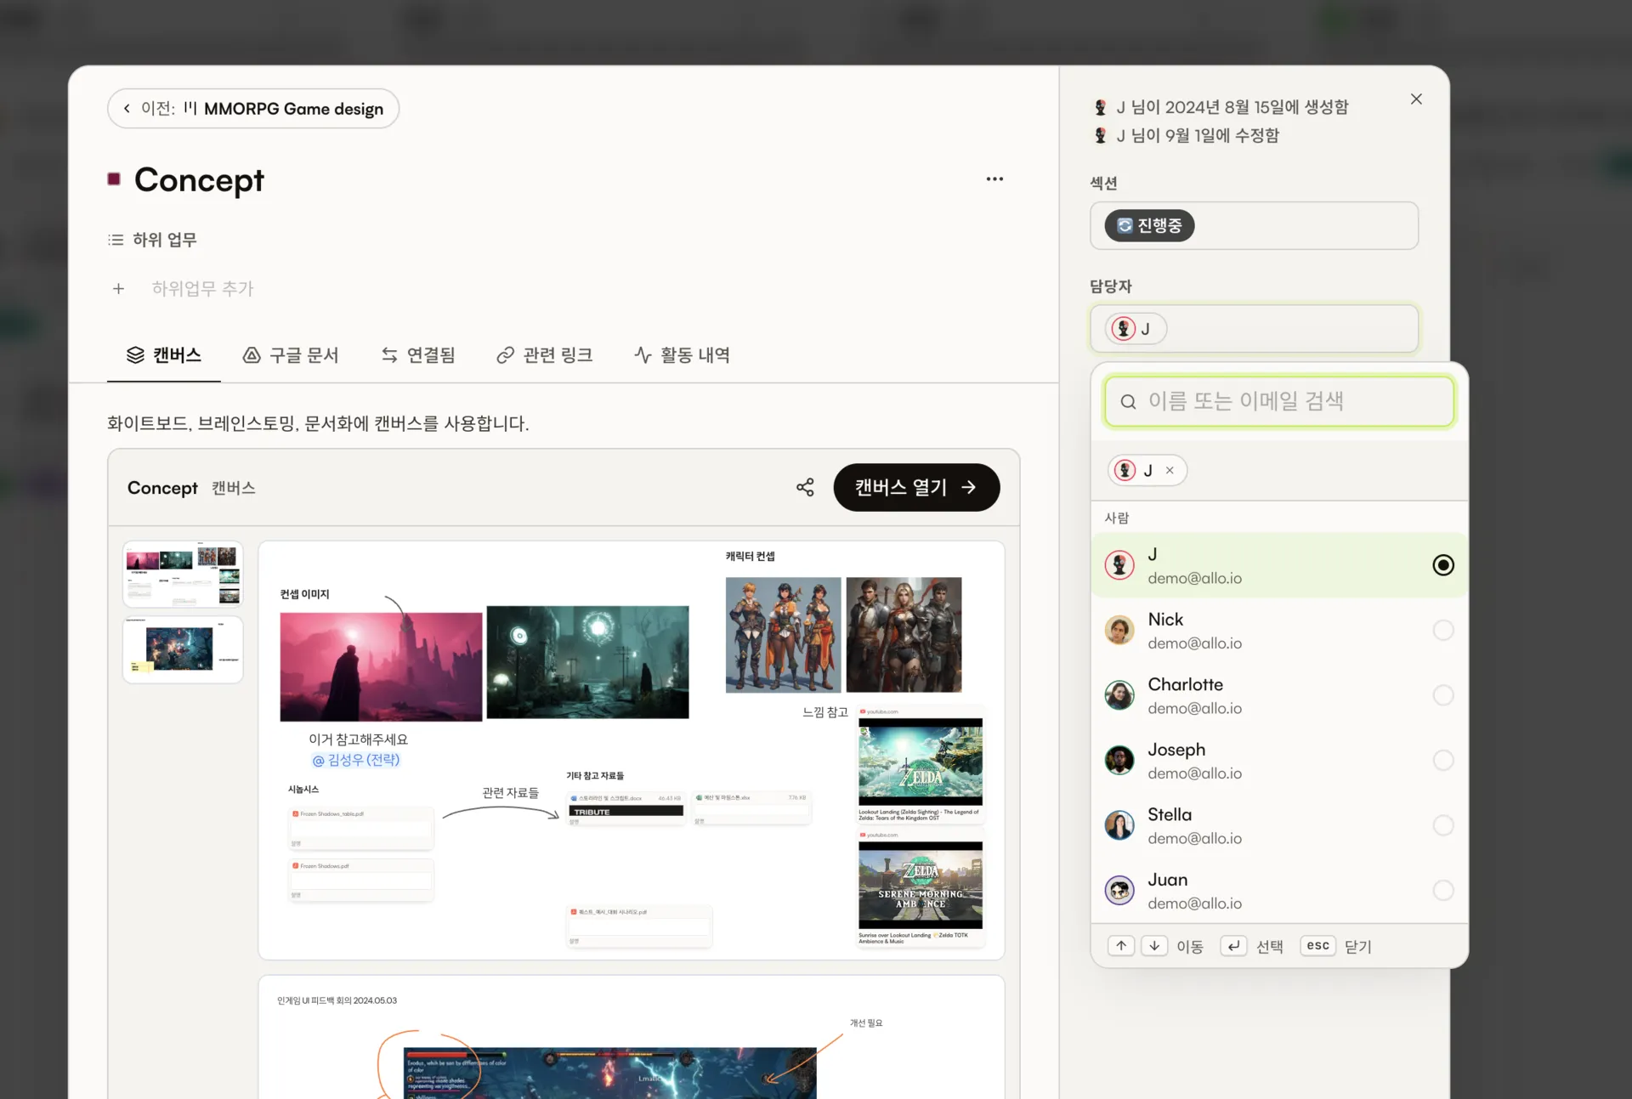This screenshot has width=1632, height=1099.
Task: Click the J chip in assignee field
Action: [x=1136, y=329]
